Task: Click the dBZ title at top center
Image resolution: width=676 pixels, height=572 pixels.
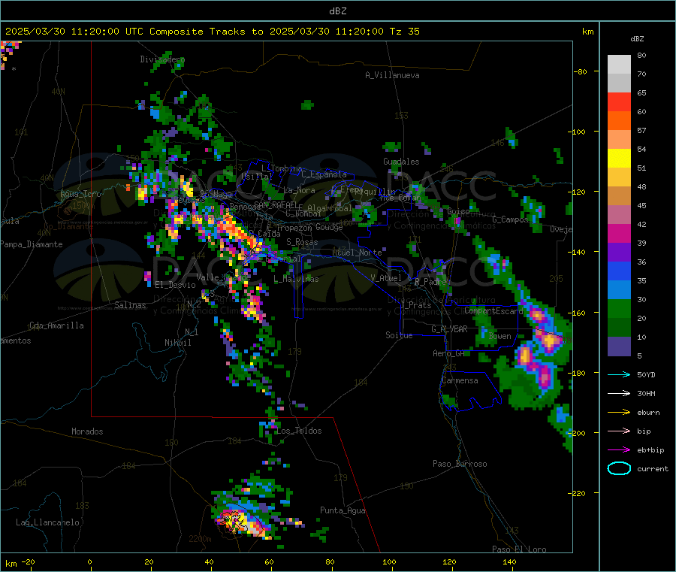Action: [337, 11]
